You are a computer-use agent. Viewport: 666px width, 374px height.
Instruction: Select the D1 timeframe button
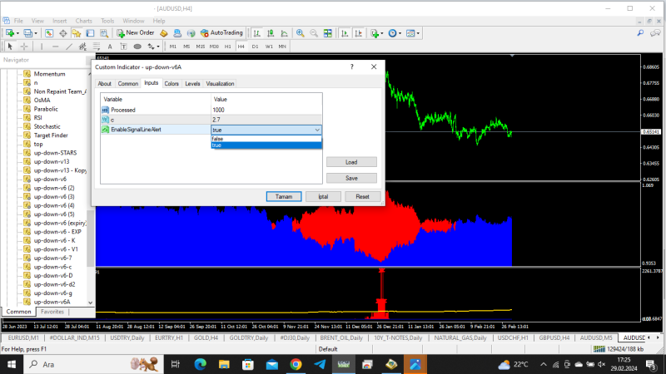(256, 46)
